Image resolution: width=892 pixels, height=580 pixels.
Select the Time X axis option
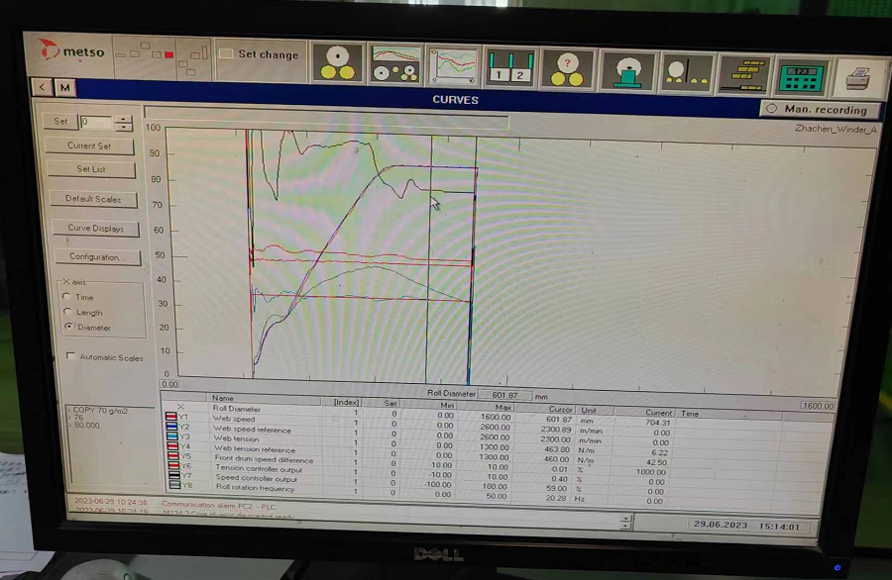pyautogui.click(x=66, y=297)
